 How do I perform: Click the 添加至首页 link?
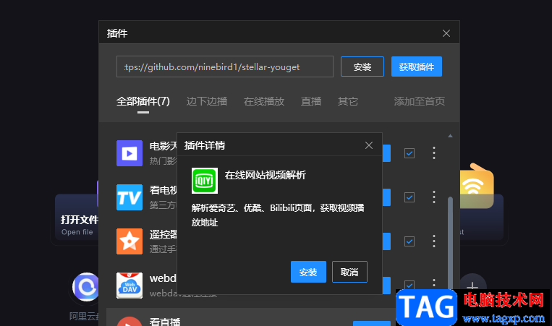tap(420, 102)
